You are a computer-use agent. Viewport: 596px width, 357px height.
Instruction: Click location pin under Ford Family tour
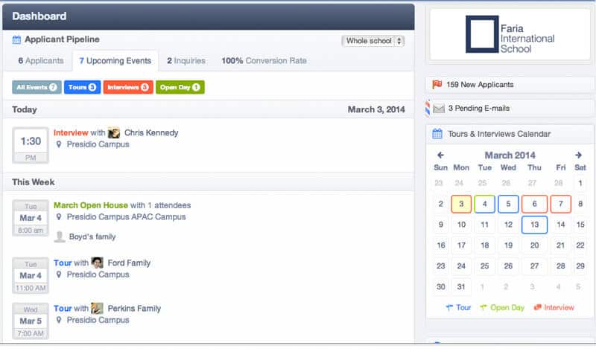59,274
